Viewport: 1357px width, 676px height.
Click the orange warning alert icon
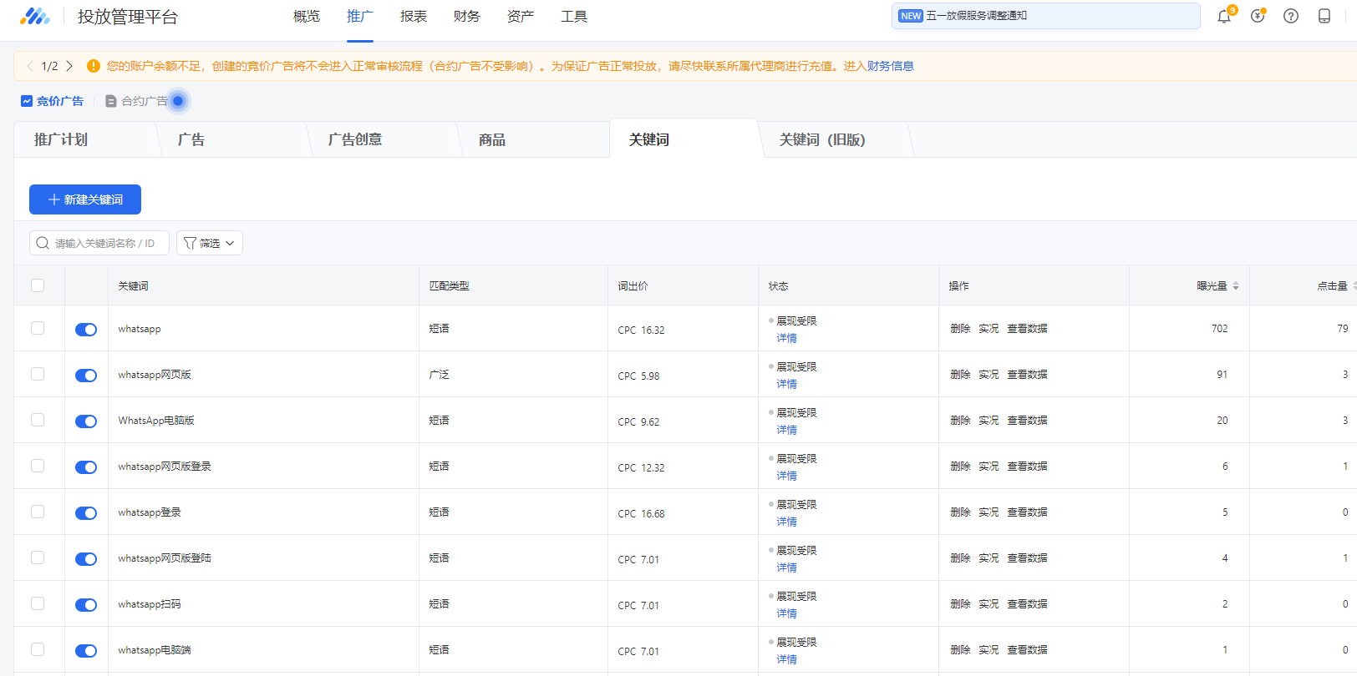point(94,66)
